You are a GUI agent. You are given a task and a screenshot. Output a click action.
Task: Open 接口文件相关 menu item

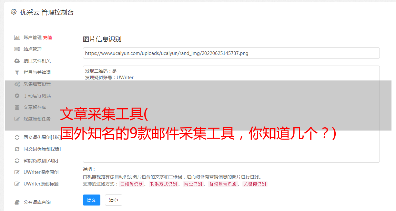pyautogui.click(x=37, y=61)
